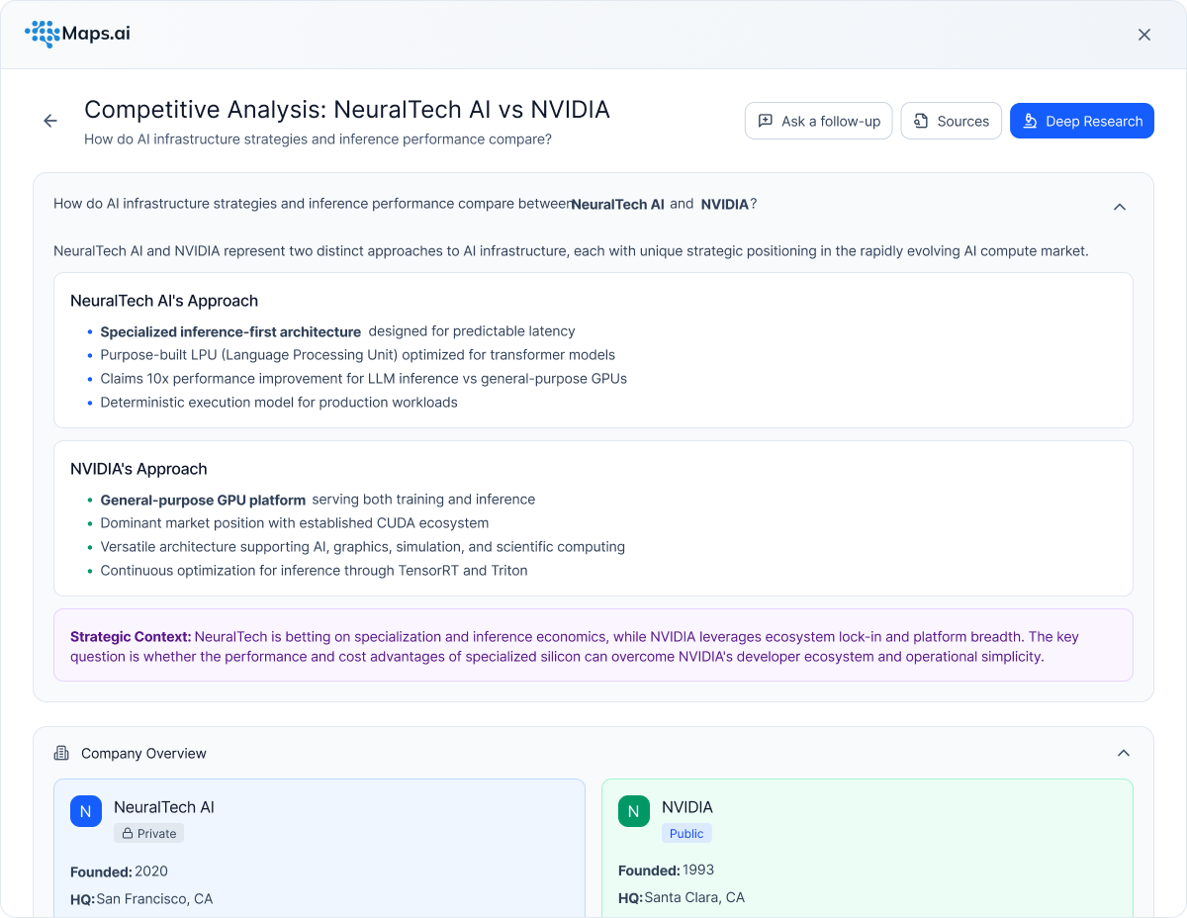The image size is (1187, 918).
Task: Open the Sources panel
Action: [x=951, y=121]
